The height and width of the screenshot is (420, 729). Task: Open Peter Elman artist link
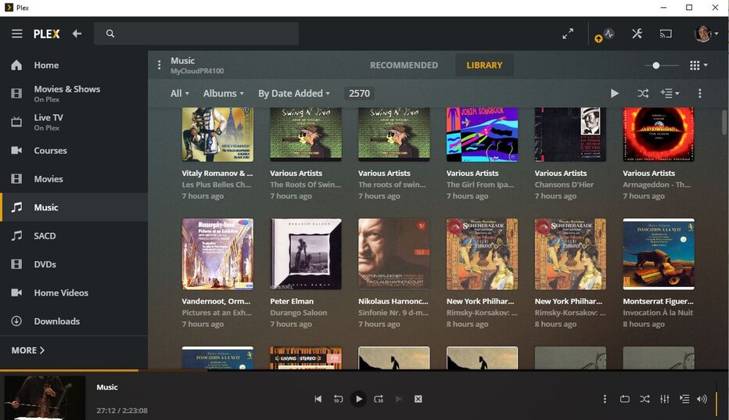click(292, 301)
